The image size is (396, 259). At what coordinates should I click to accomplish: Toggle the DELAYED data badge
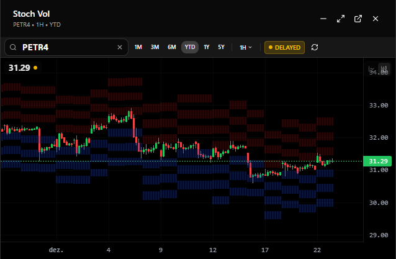tap(284, 47)
